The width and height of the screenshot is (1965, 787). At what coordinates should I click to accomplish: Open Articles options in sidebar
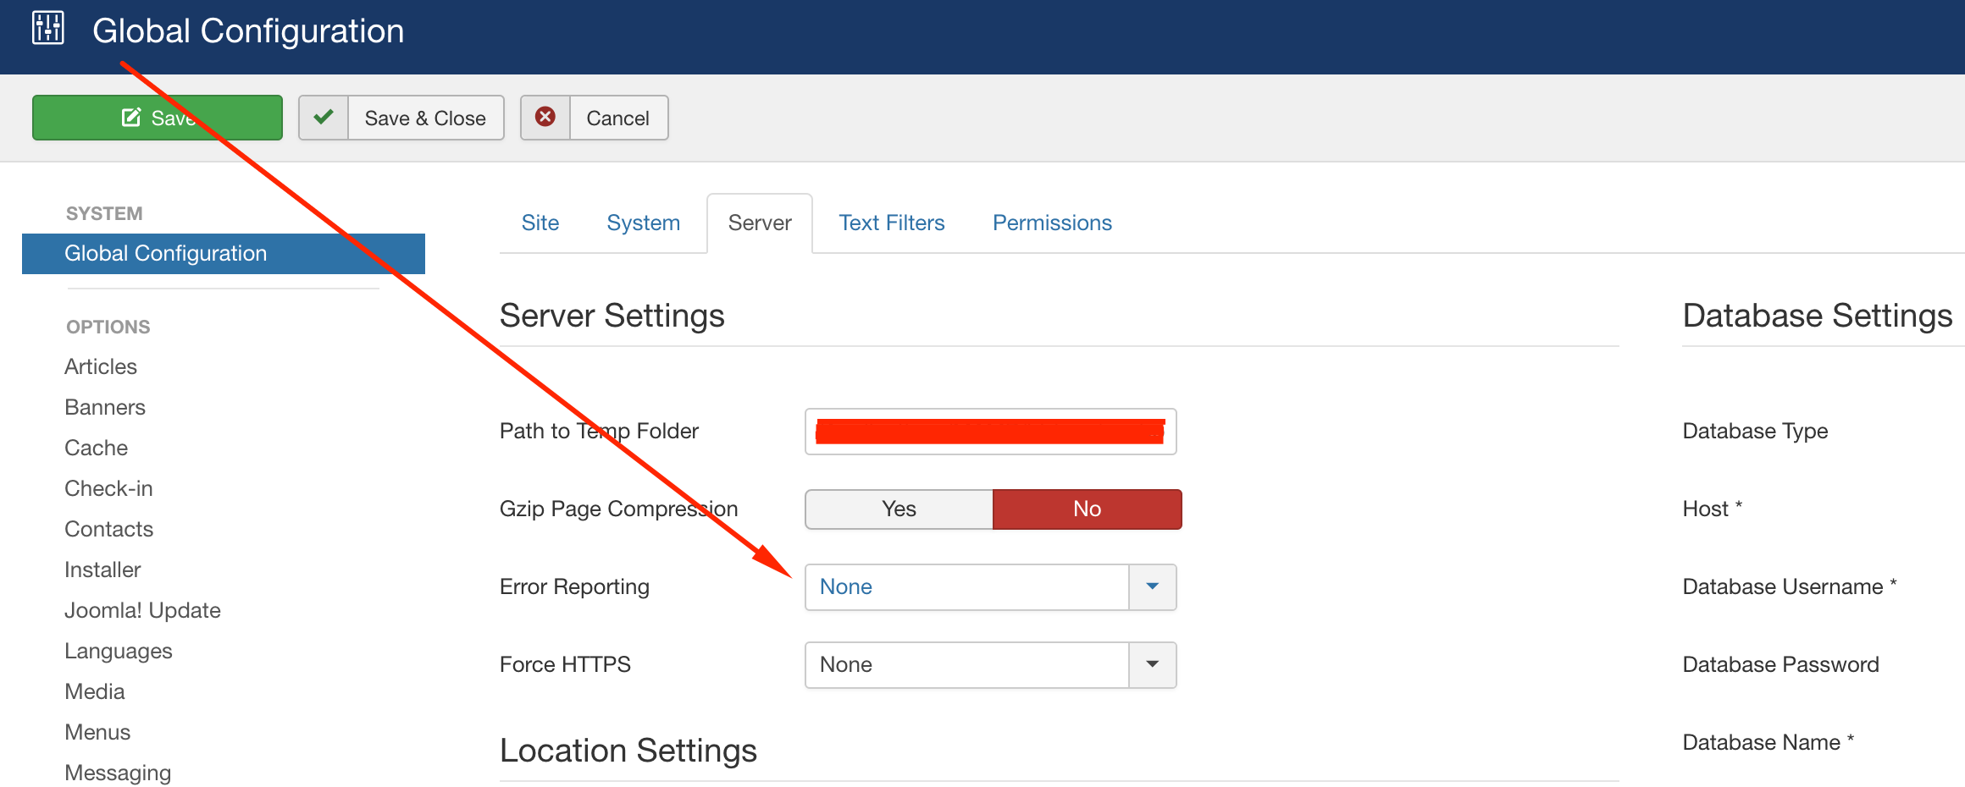pos(101,366)
